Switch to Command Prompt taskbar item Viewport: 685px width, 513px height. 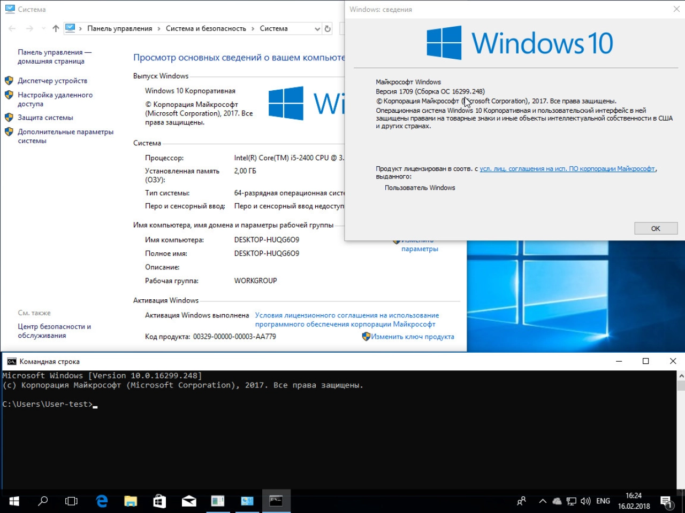(276, 501)
